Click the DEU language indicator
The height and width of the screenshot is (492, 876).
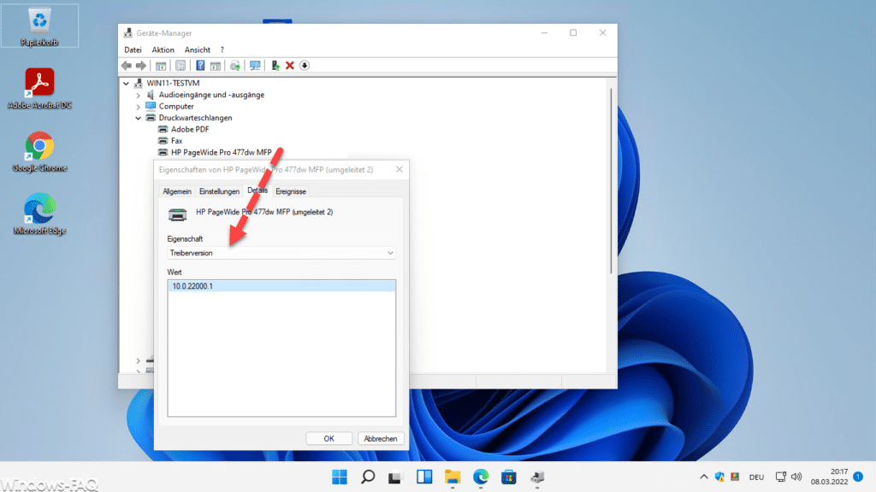click(756, 477)
